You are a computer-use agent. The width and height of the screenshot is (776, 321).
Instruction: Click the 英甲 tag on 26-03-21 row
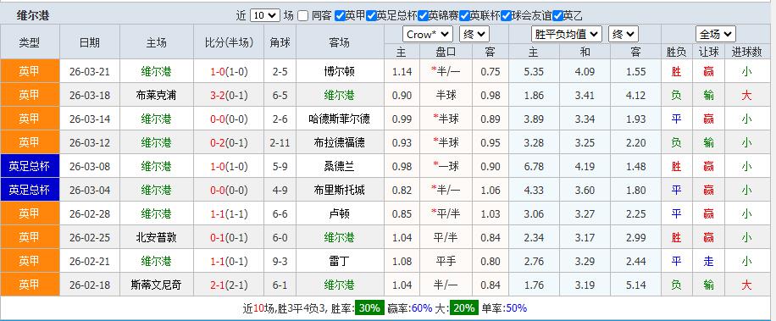point(30,71)
